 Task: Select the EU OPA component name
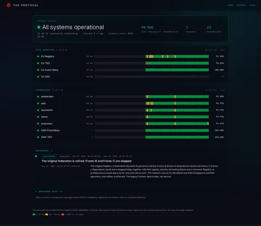pos(46,77)
